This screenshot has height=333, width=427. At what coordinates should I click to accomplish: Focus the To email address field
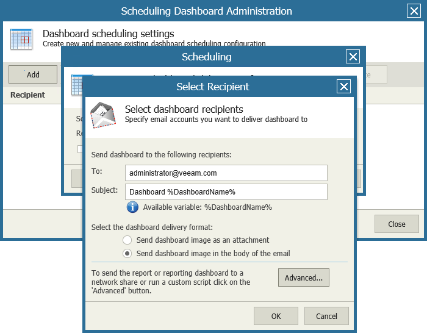click(226, 173)
